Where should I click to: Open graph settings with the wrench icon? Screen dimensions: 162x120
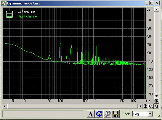107,114
